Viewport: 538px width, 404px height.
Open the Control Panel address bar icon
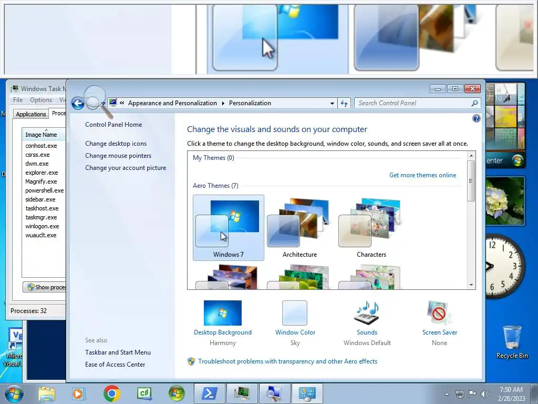113,103
